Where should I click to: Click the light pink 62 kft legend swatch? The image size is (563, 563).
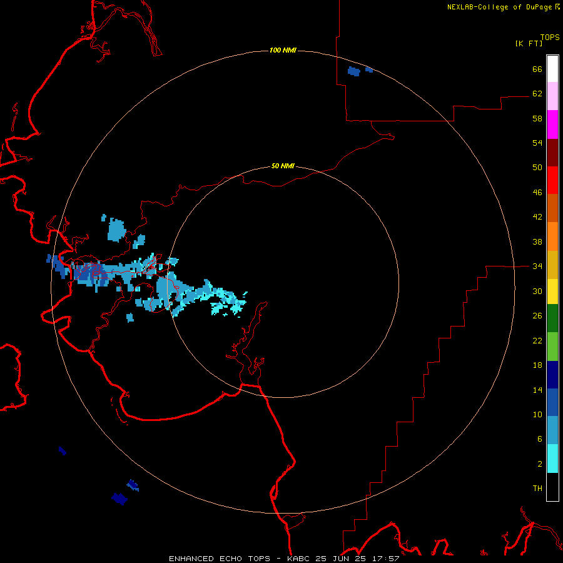click(x=552, y=96)
